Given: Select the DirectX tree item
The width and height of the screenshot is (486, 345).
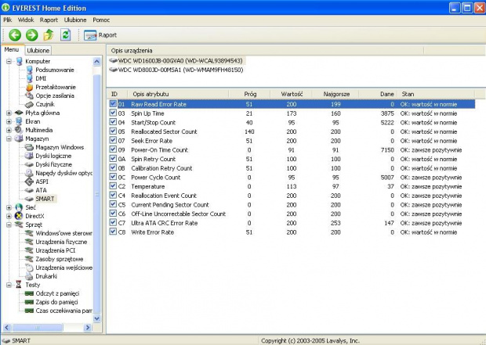Looking at the screenshot, I should click(x=34, y=216).
